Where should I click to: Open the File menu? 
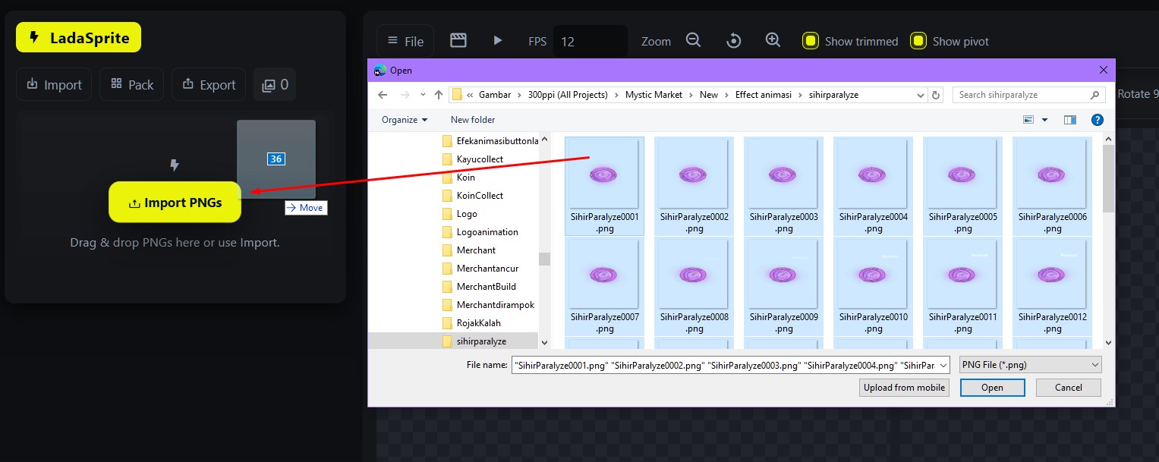405,39
